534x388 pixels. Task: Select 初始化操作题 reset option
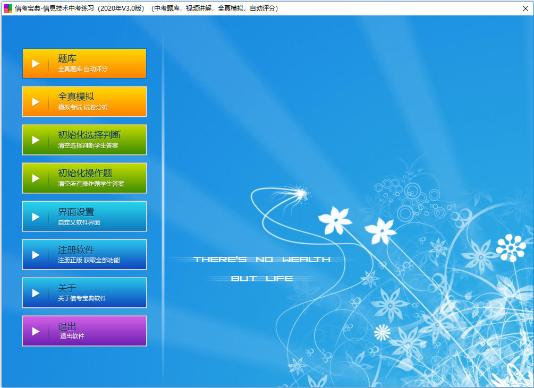85,174
